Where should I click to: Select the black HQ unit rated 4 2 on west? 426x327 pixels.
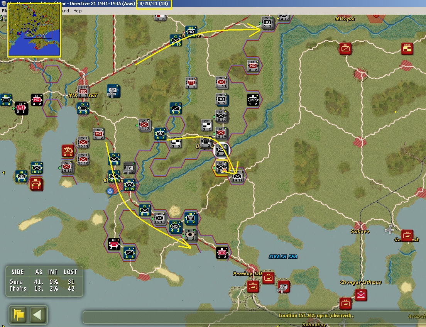point(36,100)
